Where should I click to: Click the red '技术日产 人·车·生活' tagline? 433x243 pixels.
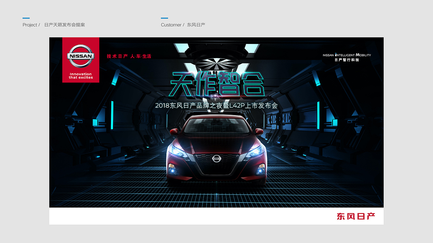coord(129,56)
